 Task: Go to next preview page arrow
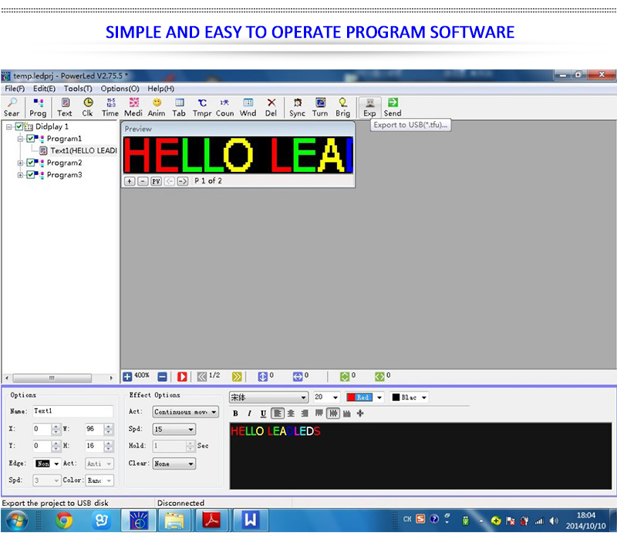pos(183,181)
